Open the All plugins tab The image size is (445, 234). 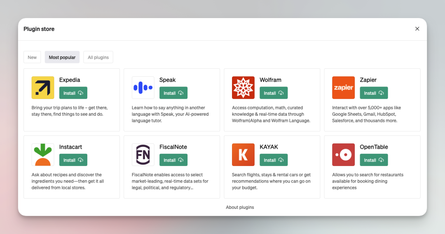[x=98, y=57]
